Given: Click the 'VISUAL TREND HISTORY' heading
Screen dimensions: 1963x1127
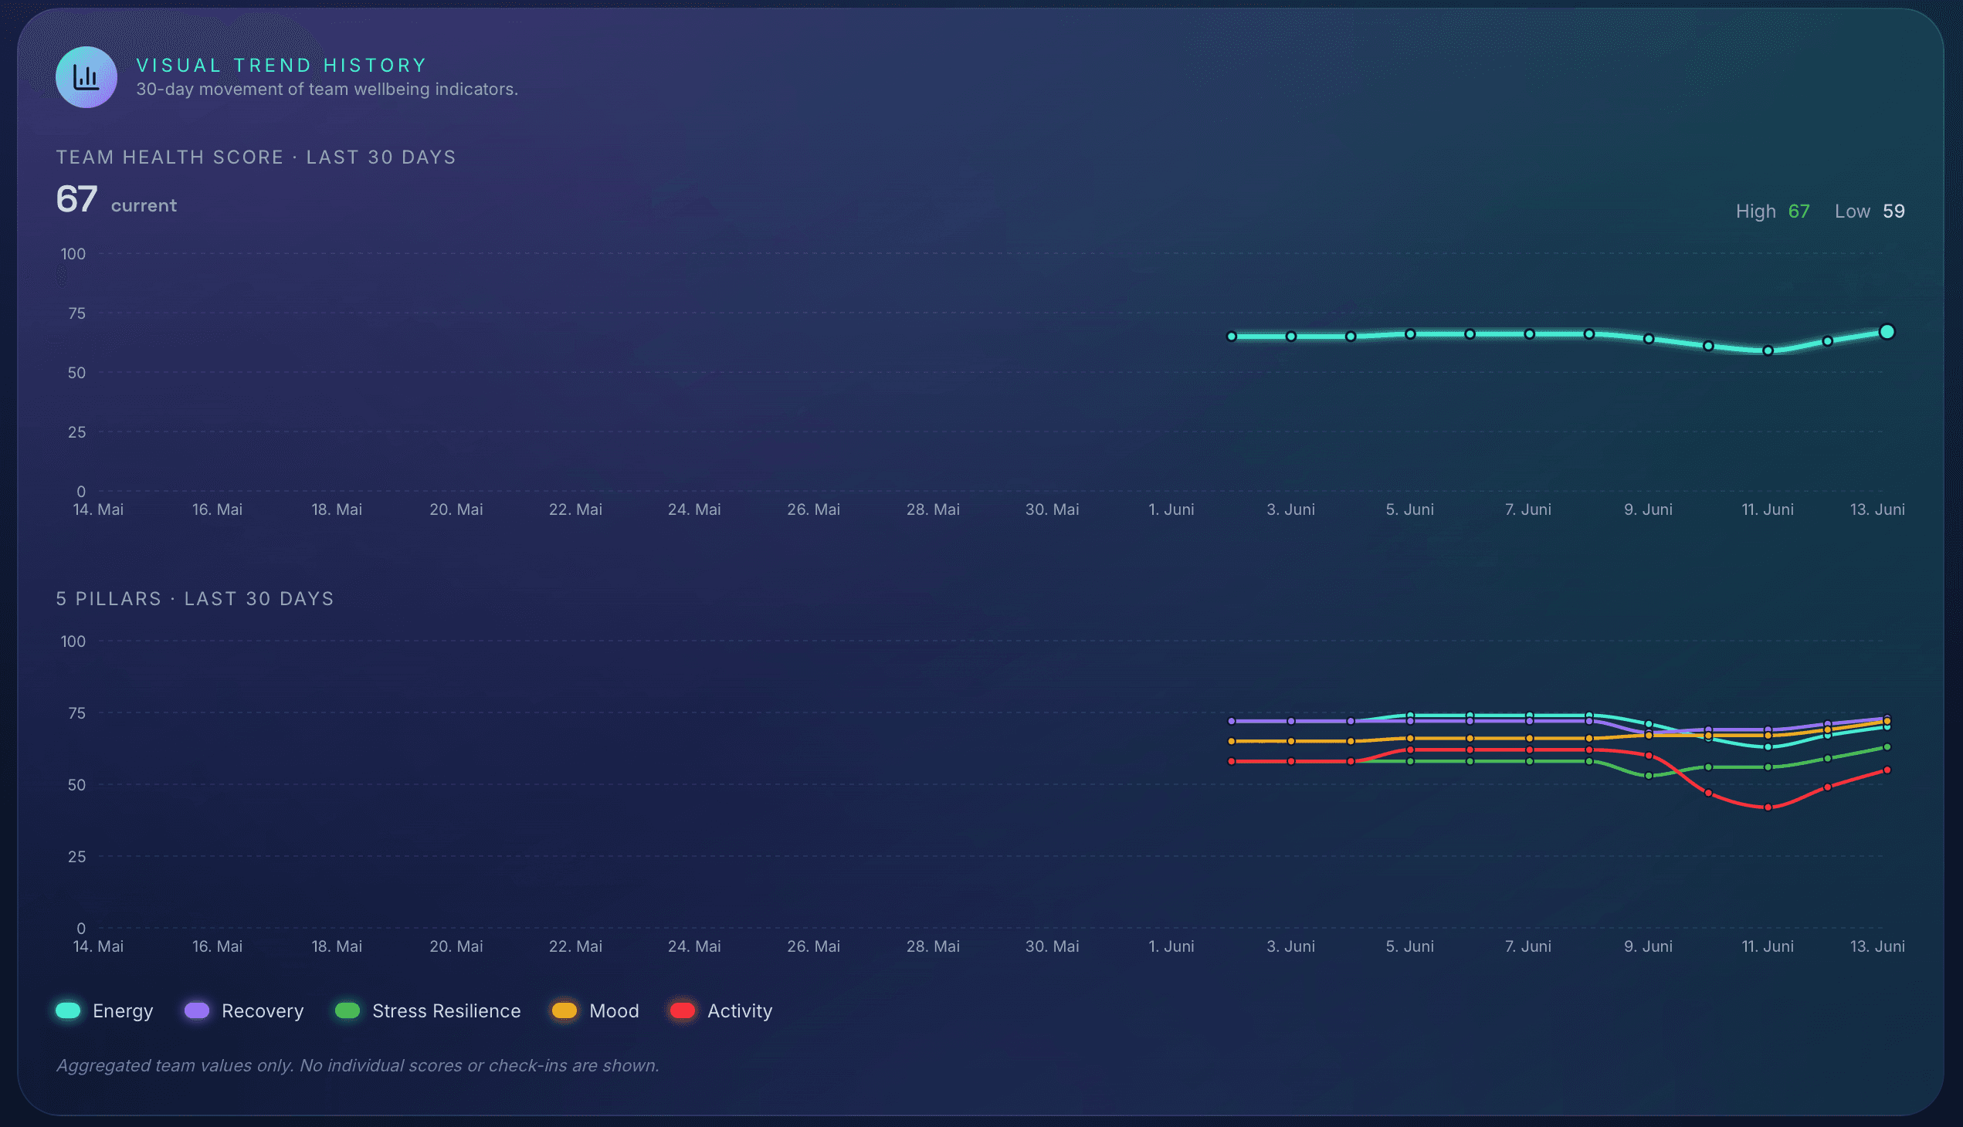Looking at the screenshot, I should click(282, 66).
